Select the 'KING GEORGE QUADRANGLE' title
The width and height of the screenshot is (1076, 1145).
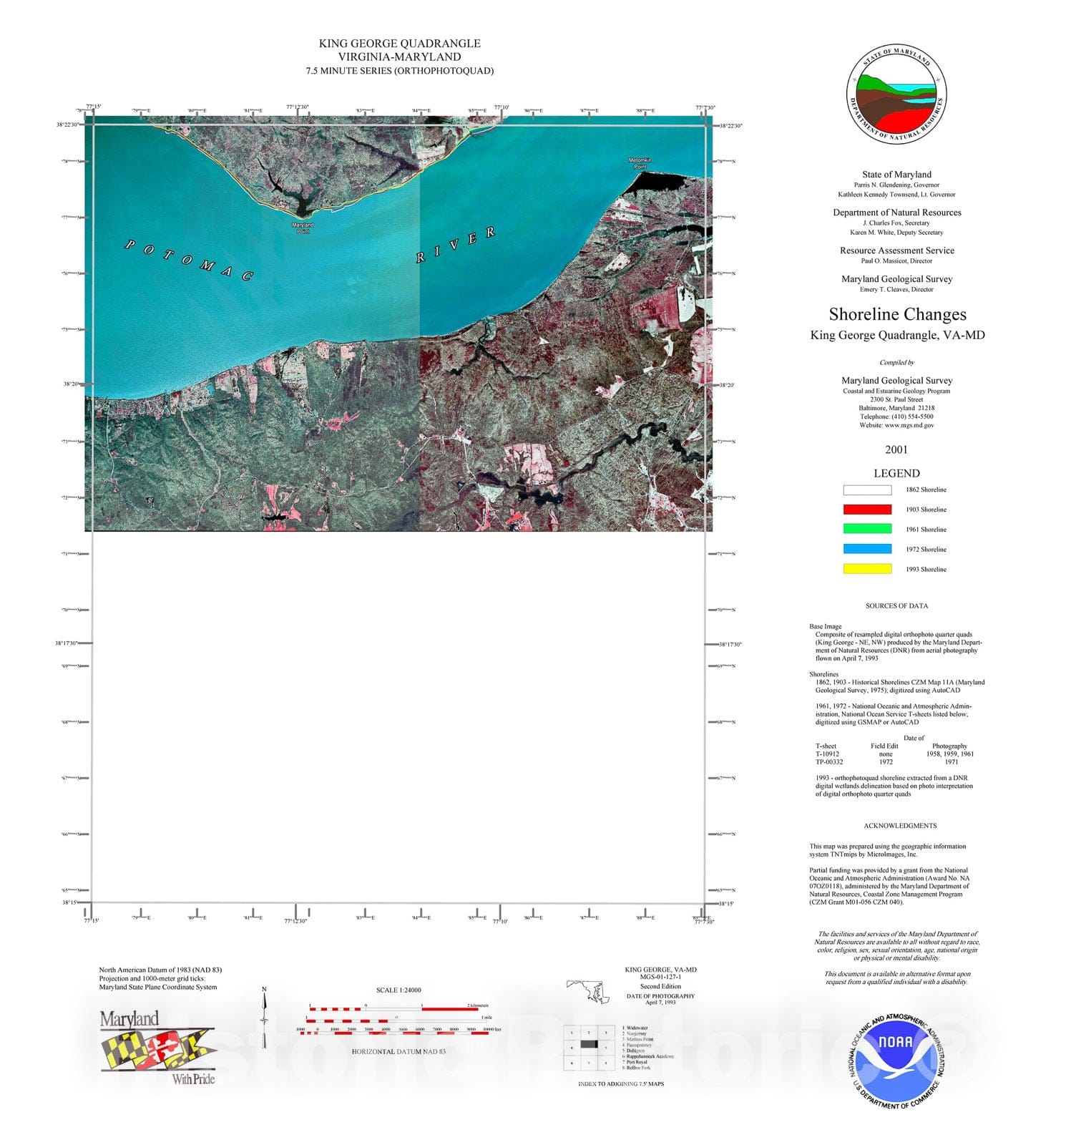click(400, 44)
